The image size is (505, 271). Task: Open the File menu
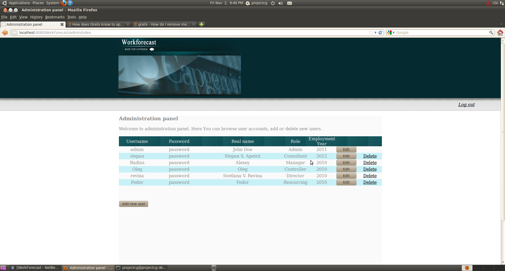click(4, 17)
